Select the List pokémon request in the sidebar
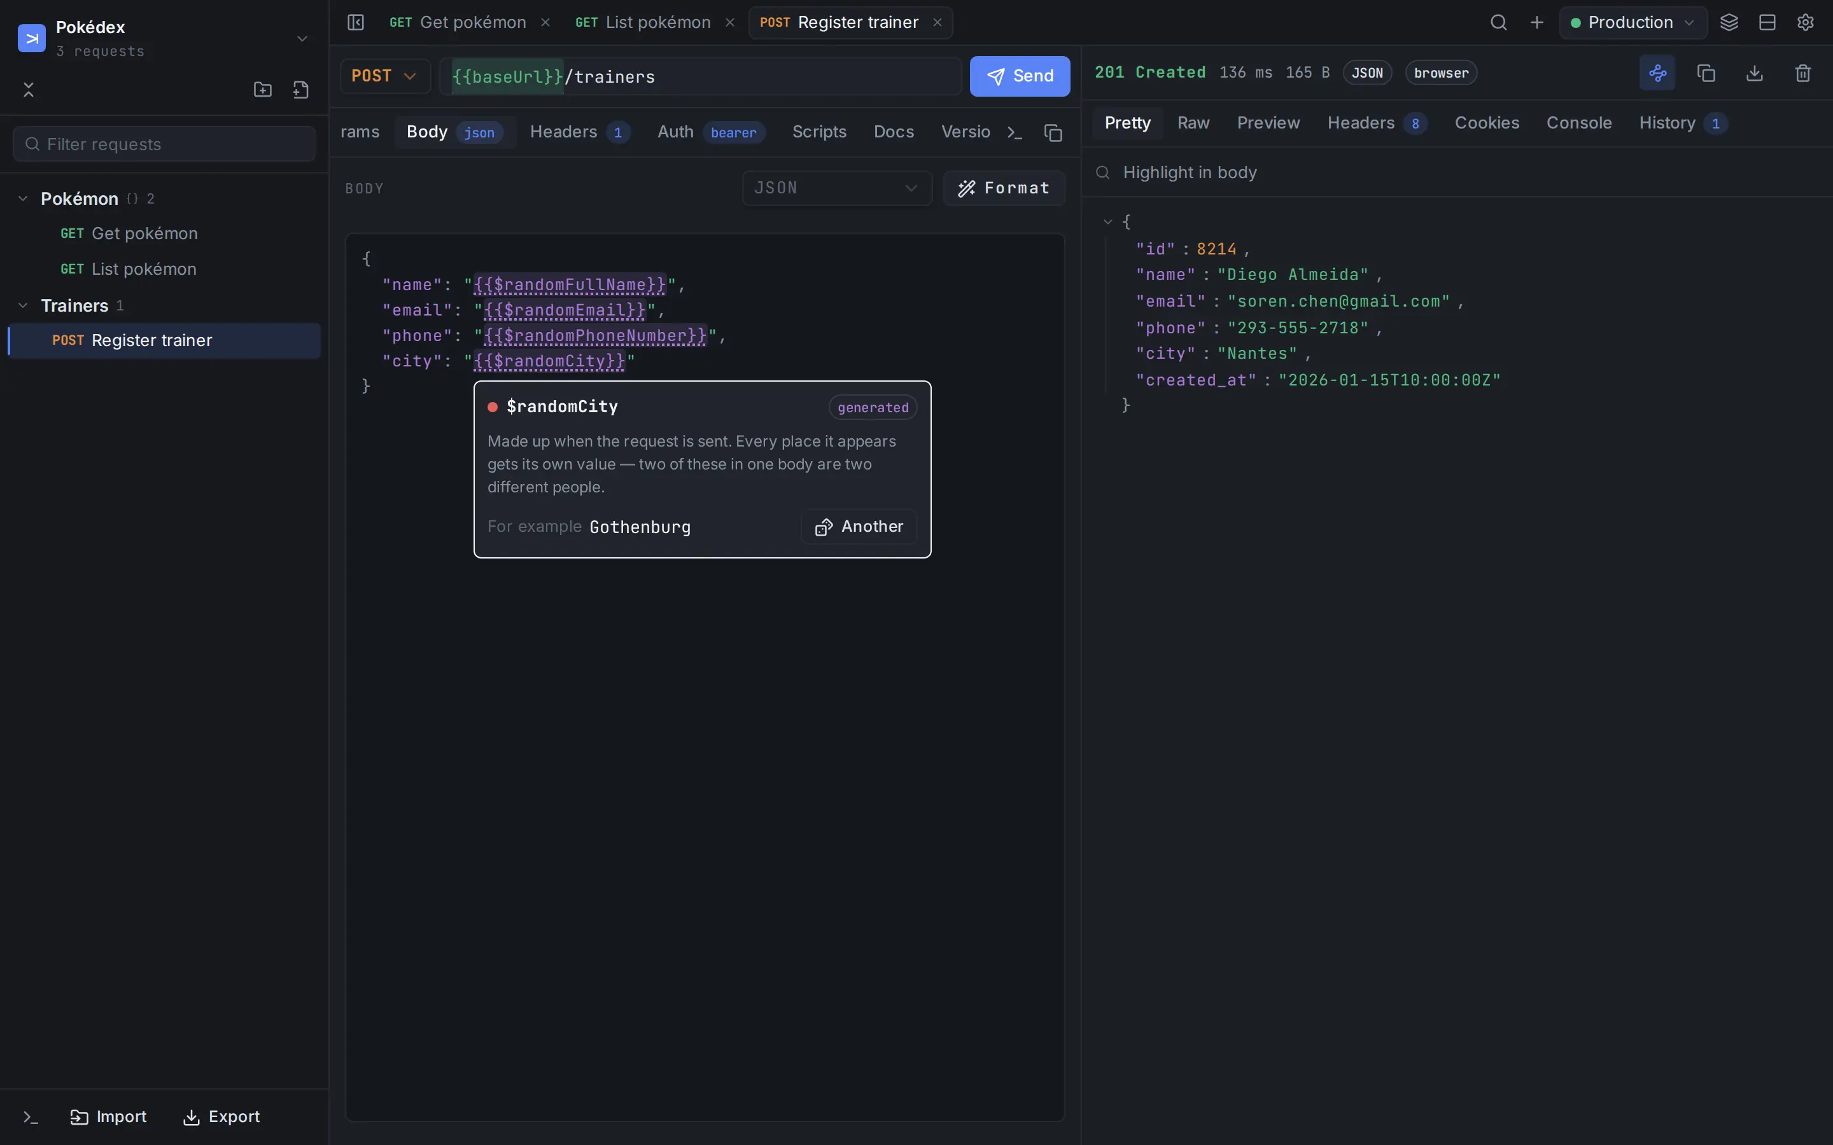 (x=164, y=269)
